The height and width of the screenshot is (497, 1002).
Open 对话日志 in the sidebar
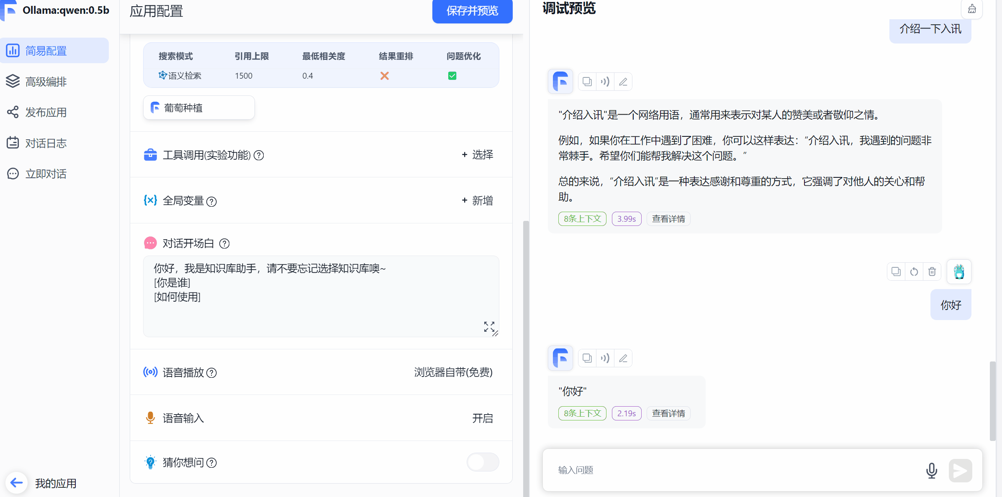click(x=46, y=143)
